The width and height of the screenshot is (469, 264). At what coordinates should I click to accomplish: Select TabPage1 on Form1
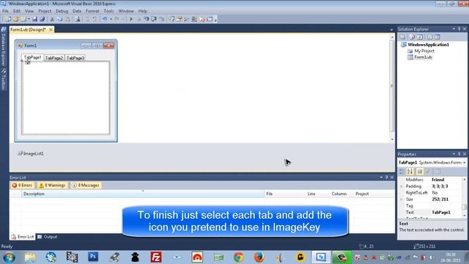tap(32, 57)
